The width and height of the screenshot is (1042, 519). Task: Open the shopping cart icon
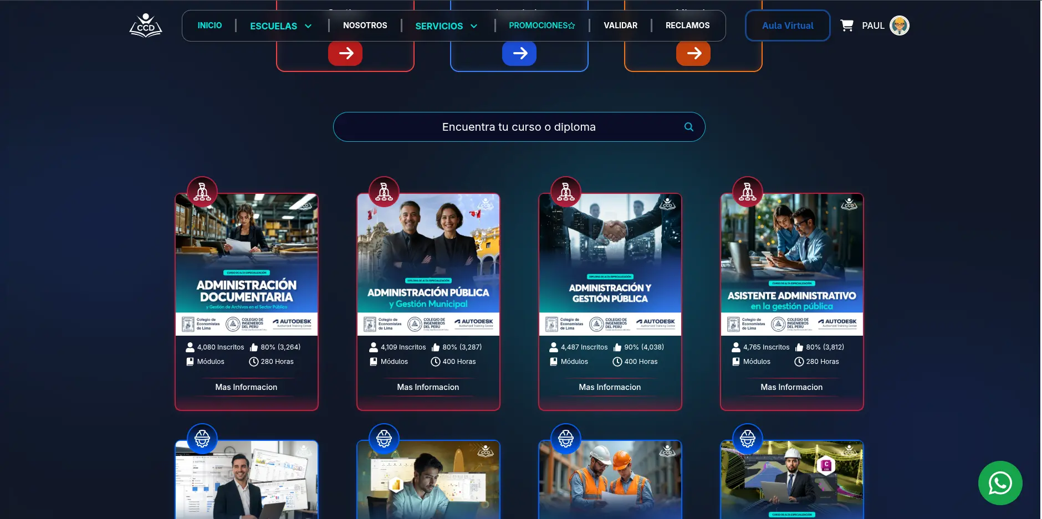(846, 25)
